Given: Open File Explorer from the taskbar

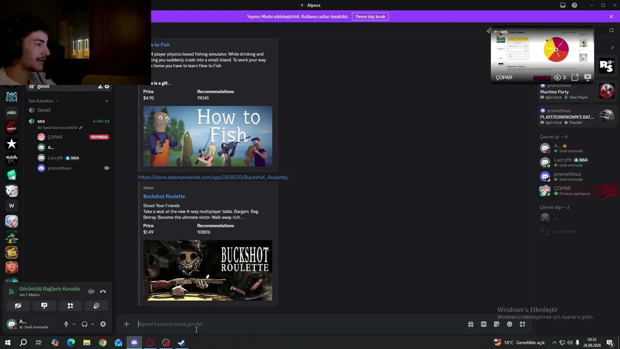Looking at the screenshot, I should point(87,343).
